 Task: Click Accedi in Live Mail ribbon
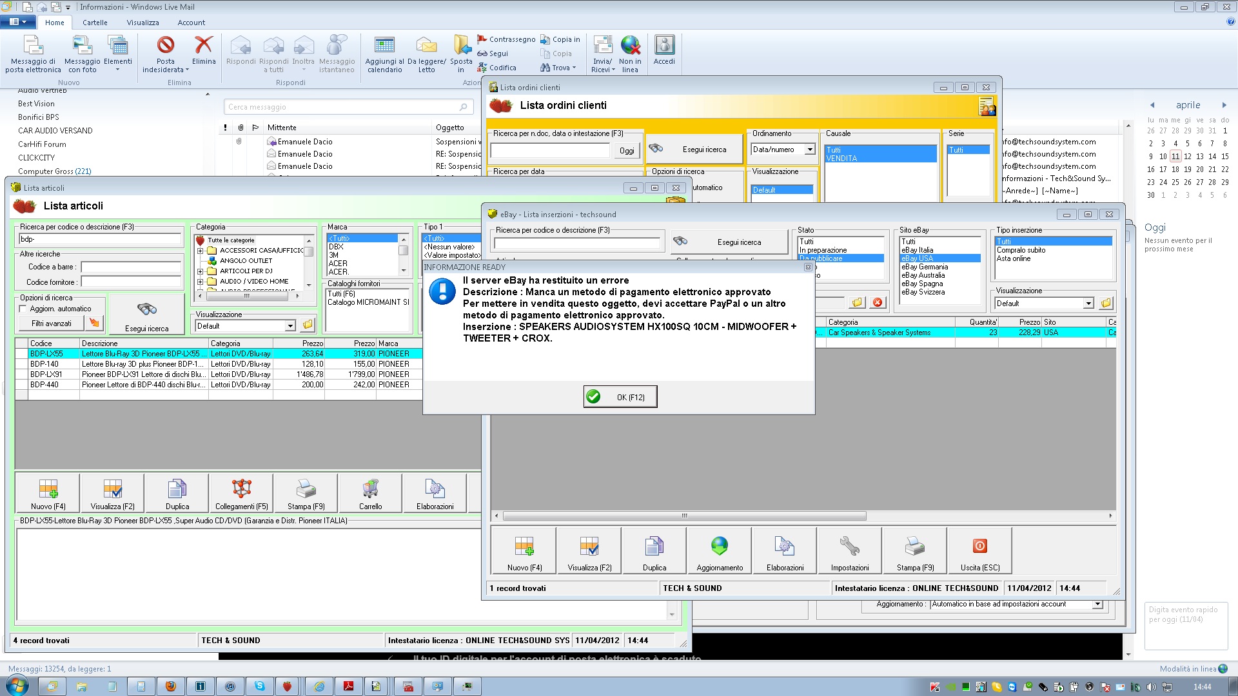click(x=664, y=51)
